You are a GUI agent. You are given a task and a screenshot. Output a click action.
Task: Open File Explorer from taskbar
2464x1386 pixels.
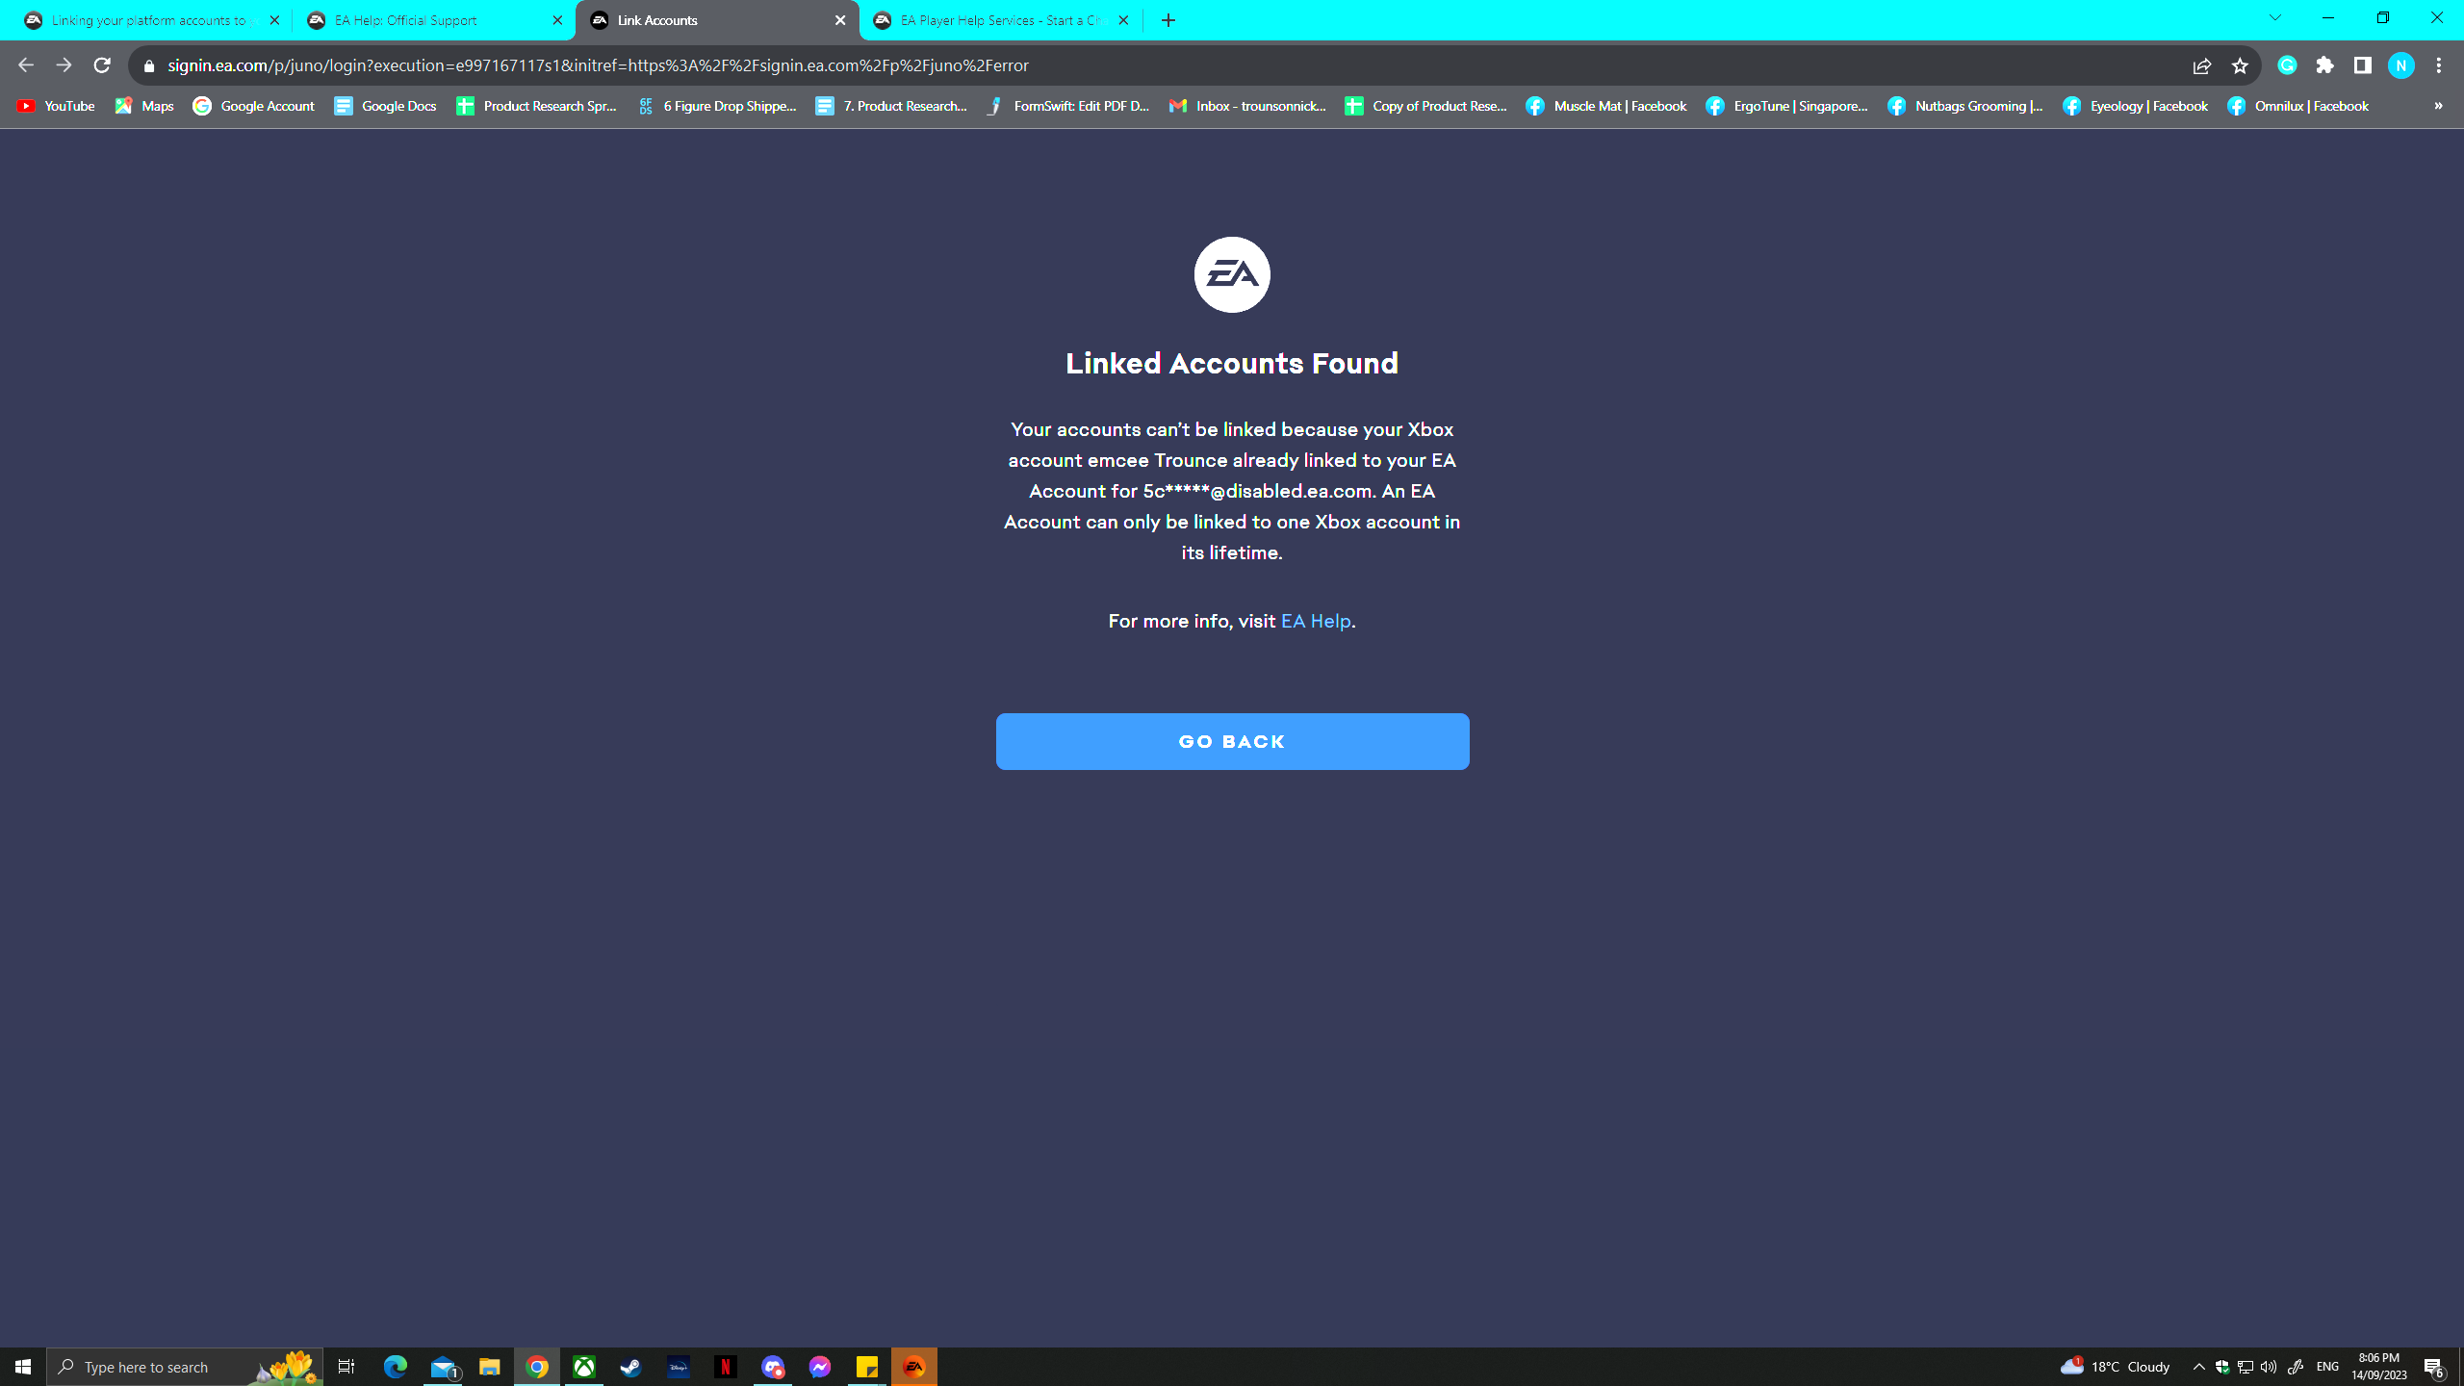click(x=490, y=1367)
